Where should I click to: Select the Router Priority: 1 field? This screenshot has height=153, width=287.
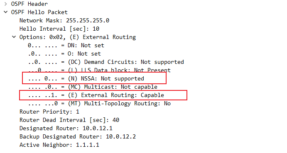(x=49, y=112)
